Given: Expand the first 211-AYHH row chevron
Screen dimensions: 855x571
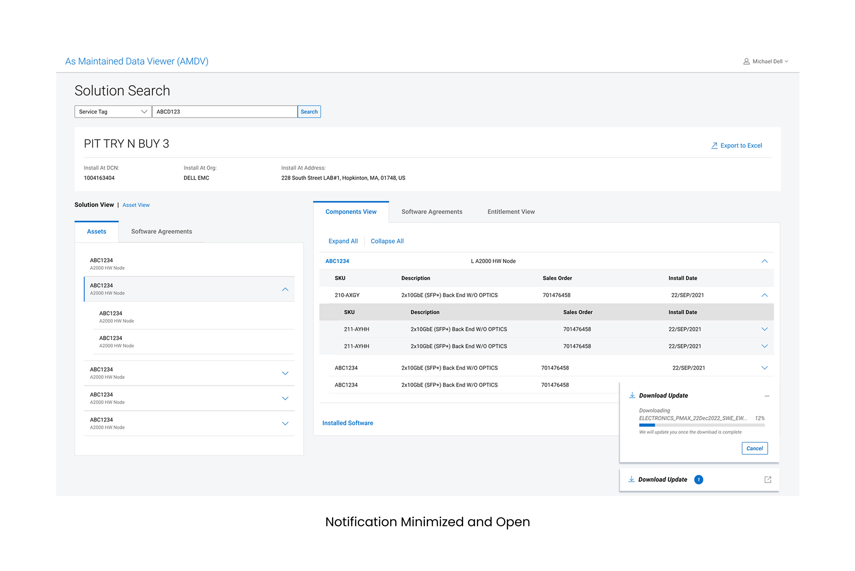Looking at the screenshot, I should coord(764,329).
